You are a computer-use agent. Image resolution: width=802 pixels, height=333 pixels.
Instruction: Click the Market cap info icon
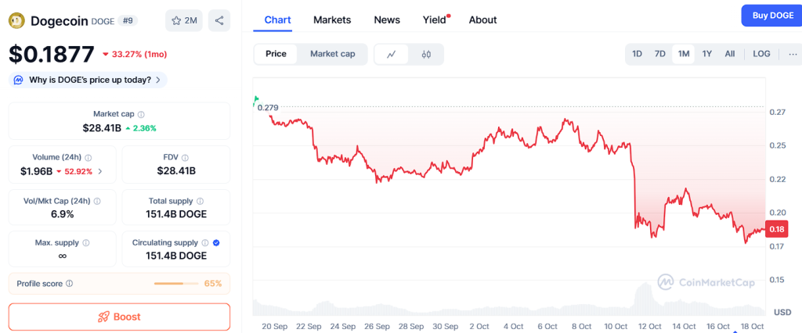141,114
